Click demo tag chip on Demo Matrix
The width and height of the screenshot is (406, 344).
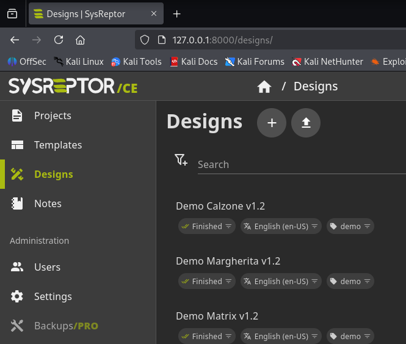pyautogui.click(x=350, y=336)
